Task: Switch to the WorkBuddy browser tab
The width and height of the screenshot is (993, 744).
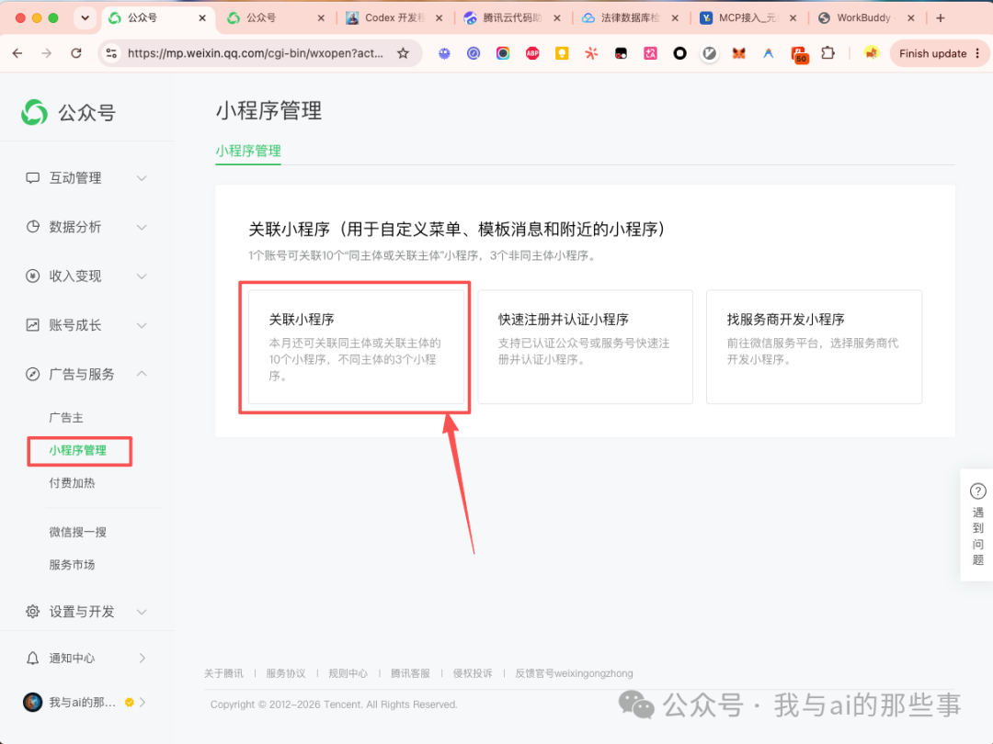Action: click(x=862, y=18)
